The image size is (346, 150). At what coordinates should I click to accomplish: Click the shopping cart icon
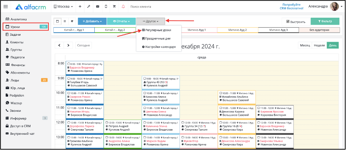point(114,6)
